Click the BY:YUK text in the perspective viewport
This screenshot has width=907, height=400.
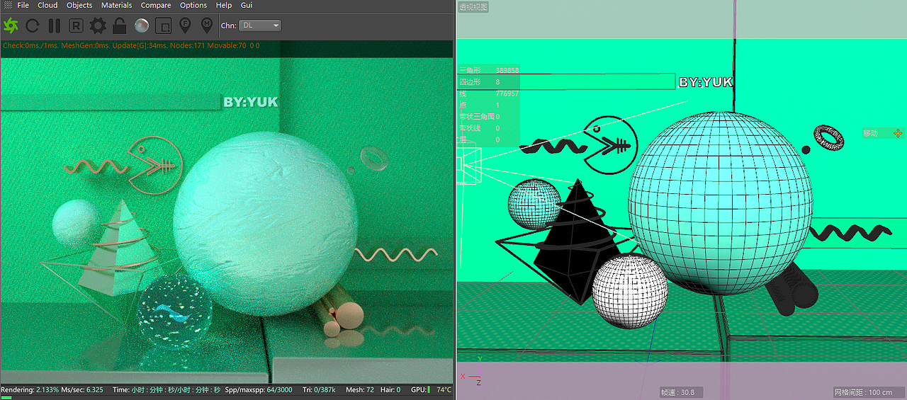706,83
